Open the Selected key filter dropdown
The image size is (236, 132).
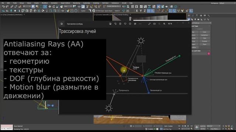(213, 126)
